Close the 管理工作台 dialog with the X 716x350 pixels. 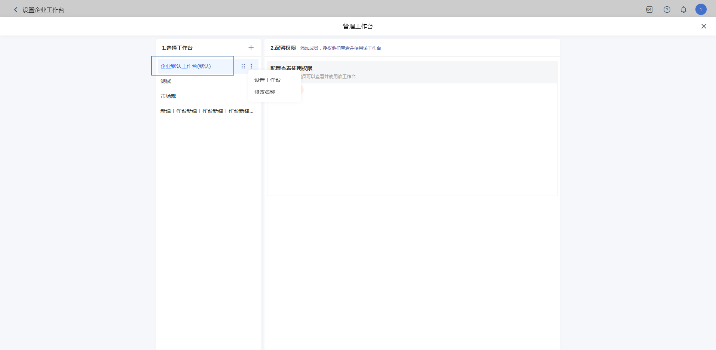(x=704, y=26)
